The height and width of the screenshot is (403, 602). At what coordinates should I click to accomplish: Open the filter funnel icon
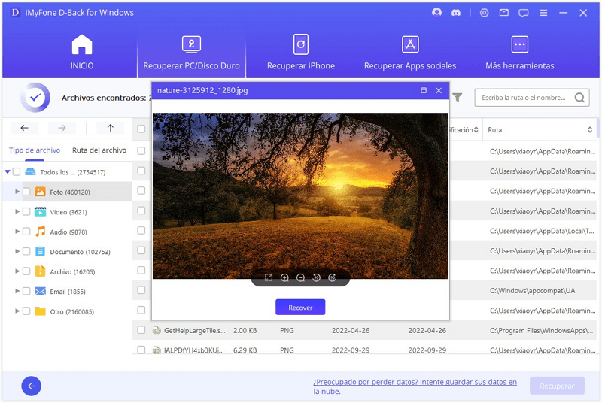[458, 98]
